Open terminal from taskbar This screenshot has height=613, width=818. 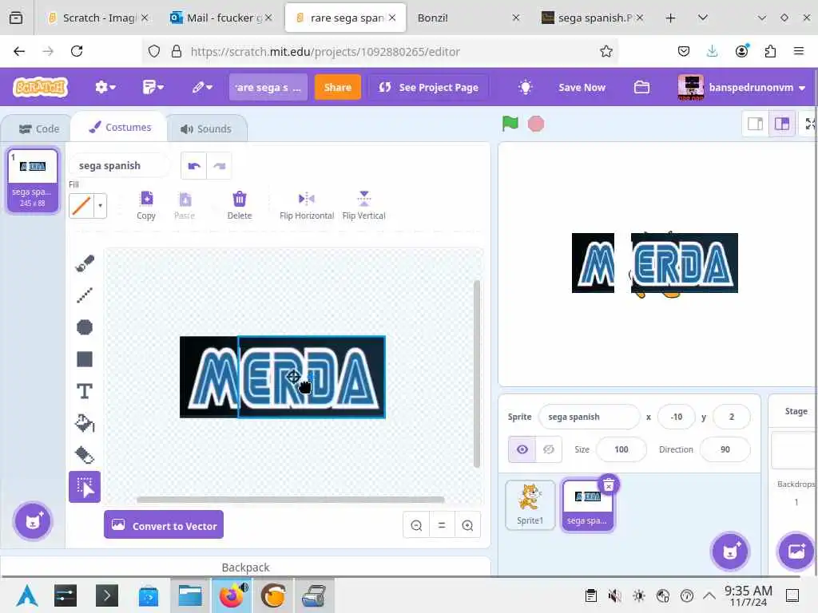[107, 595]
